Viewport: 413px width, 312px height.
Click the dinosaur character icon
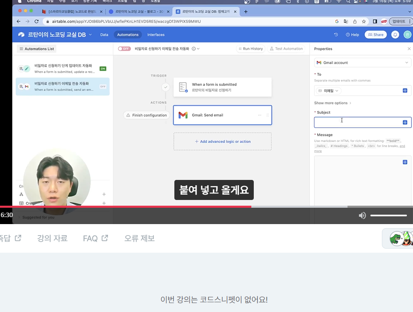tap(396, 238)
